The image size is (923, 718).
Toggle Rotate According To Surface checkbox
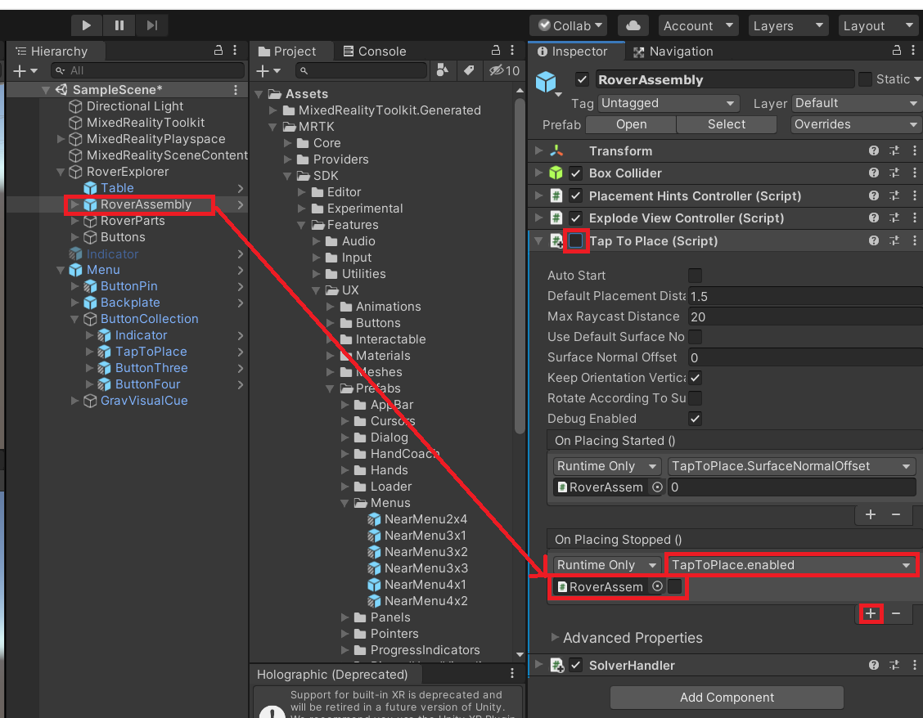pyautogui.click(x=695, y=398)
